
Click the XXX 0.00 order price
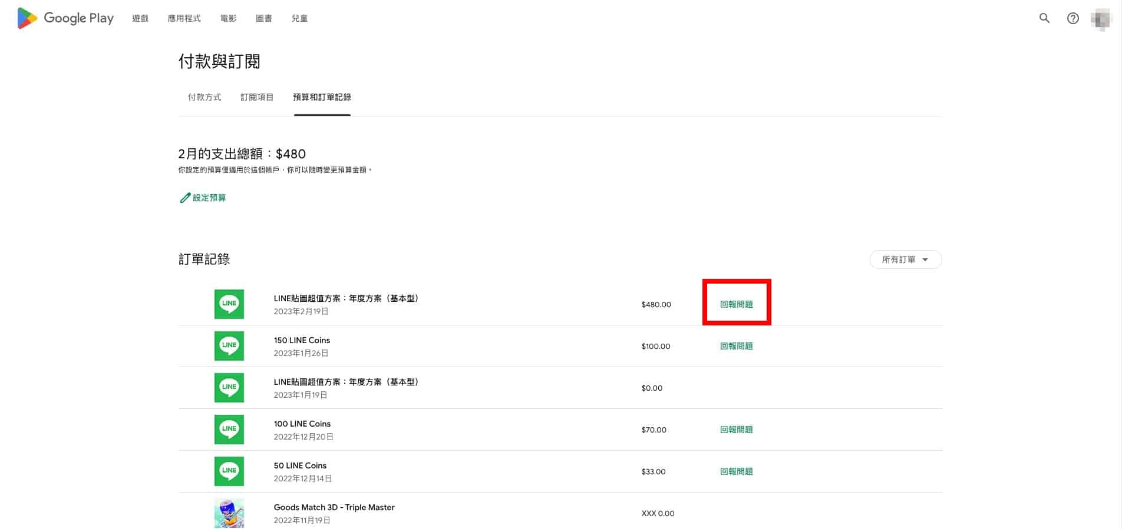pos(658,513)
